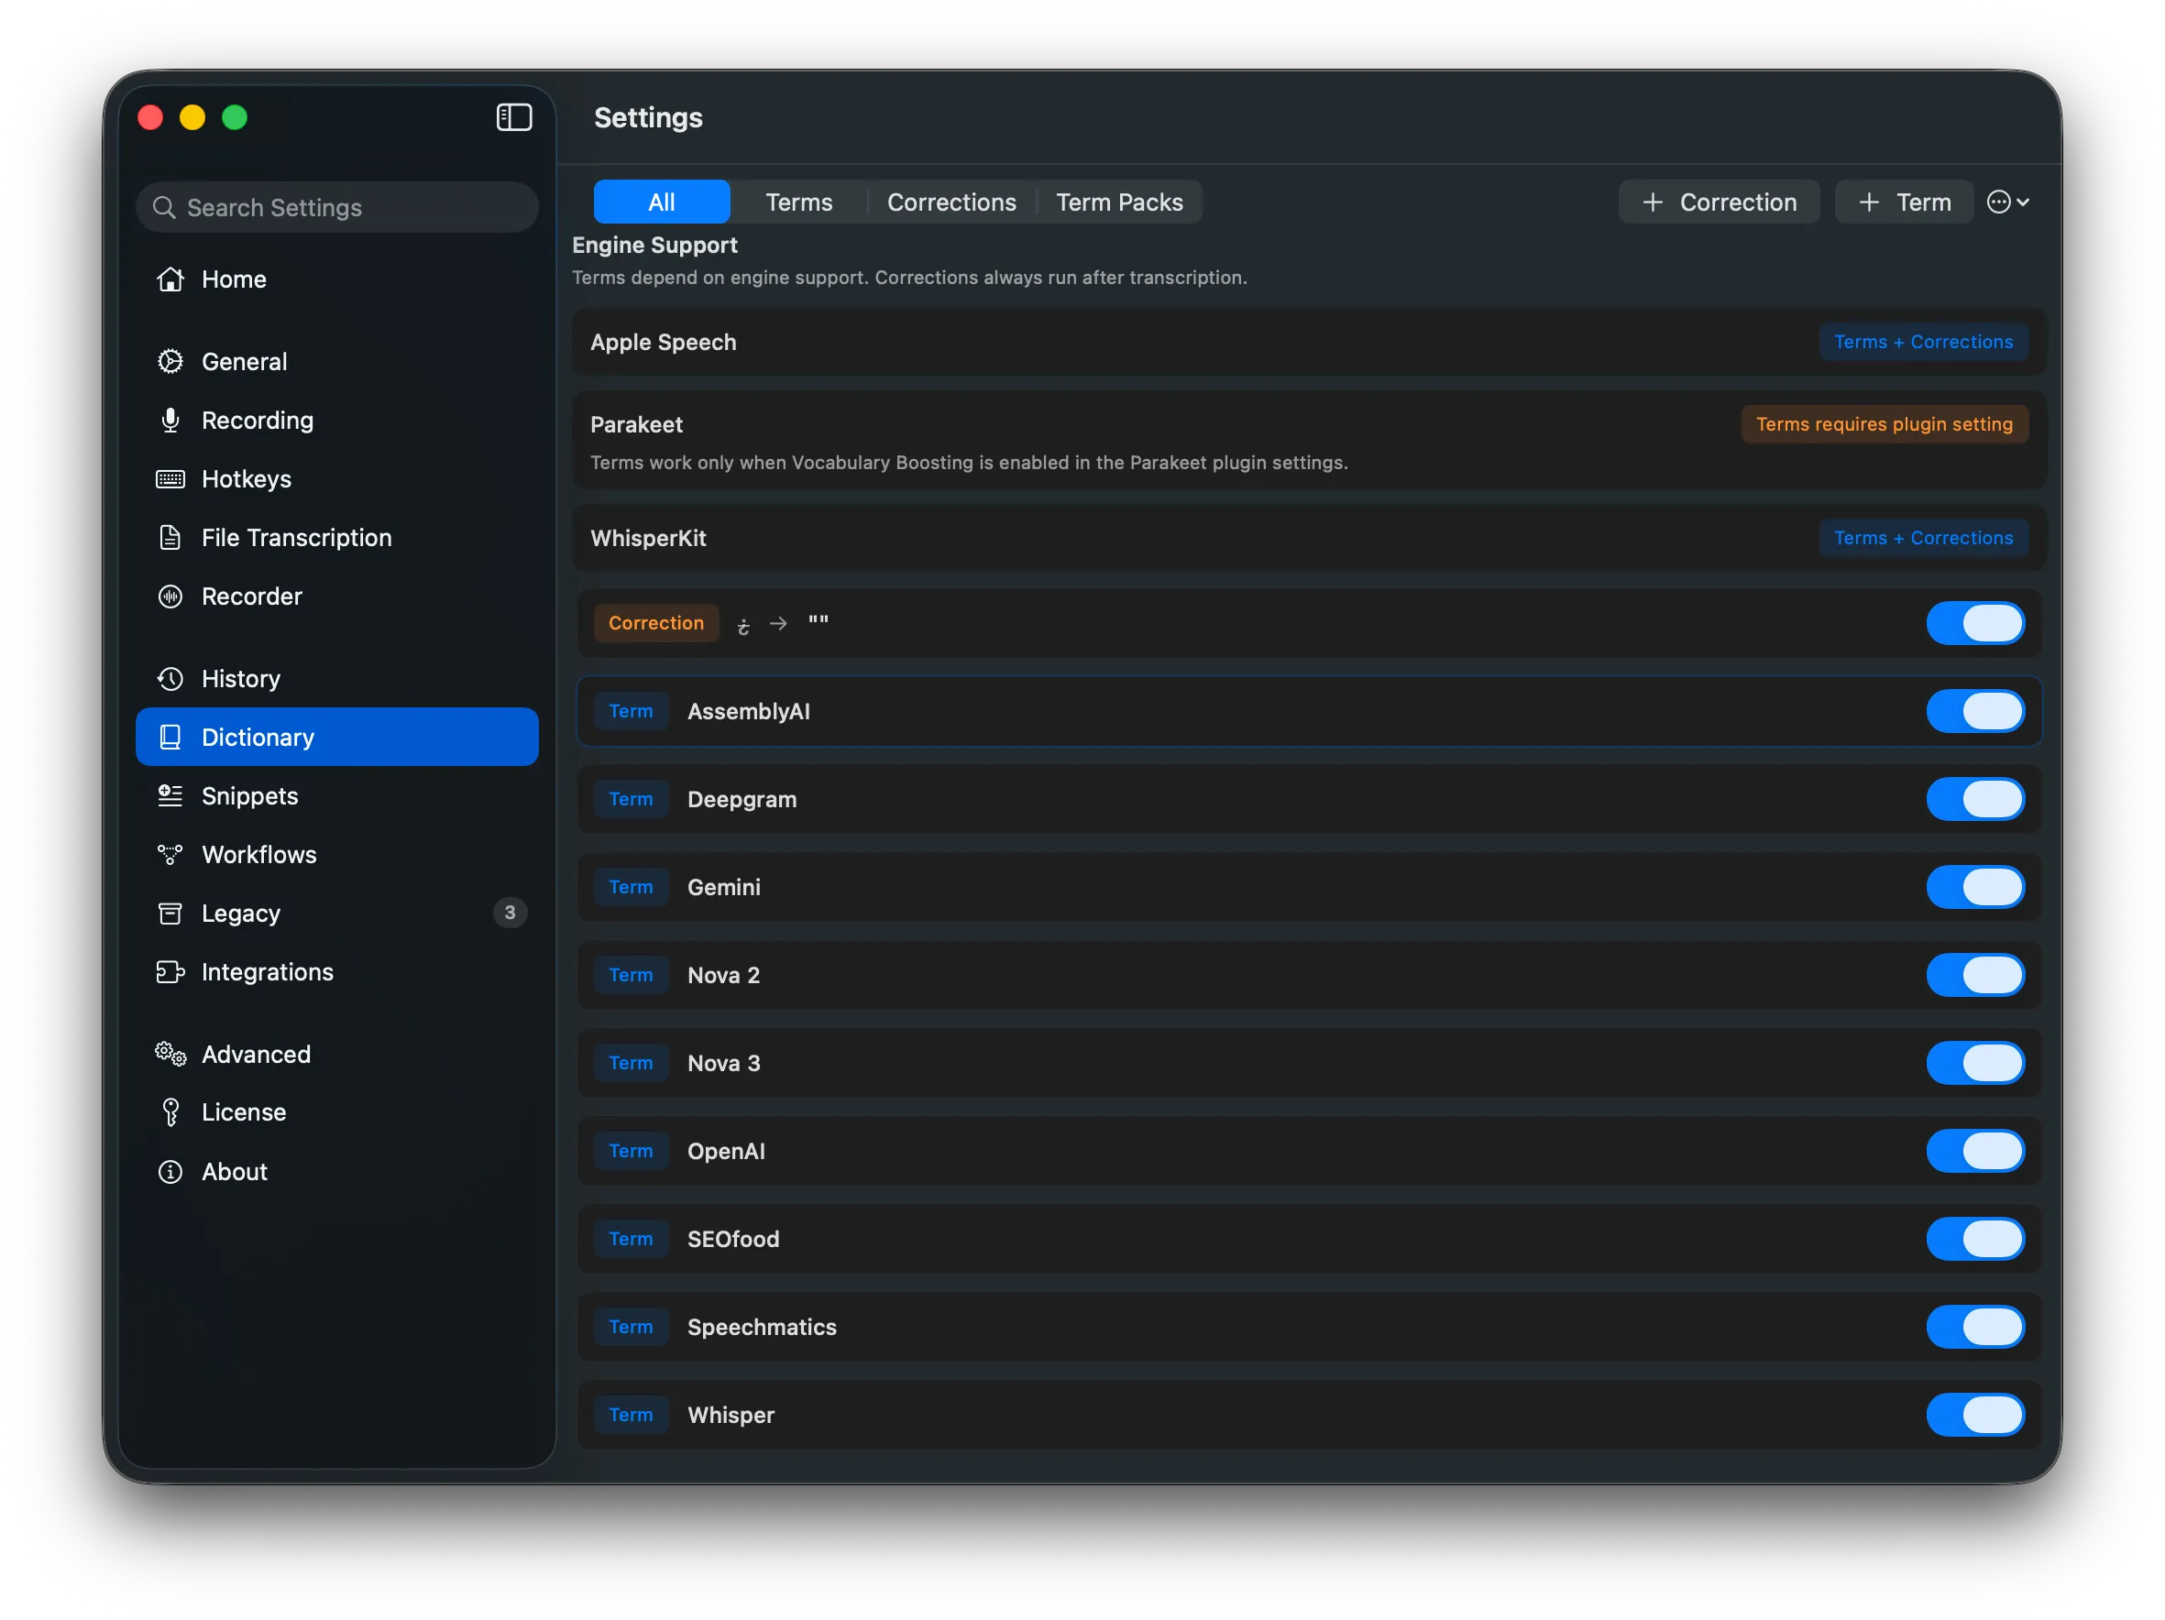This screenshot has height=1620, width=2165.
Task: Click the General gear icon
Action: click(170, 362)
